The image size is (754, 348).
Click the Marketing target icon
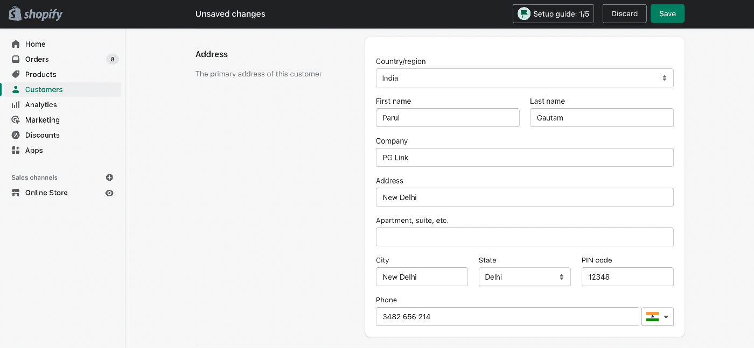click(x=16, y=120)
